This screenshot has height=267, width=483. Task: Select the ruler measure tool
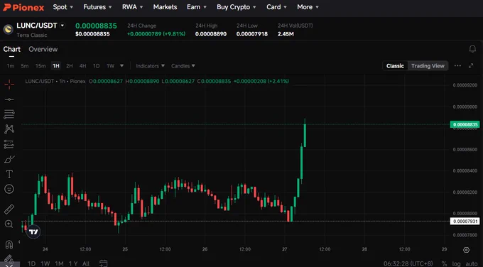tap(9, 209)
